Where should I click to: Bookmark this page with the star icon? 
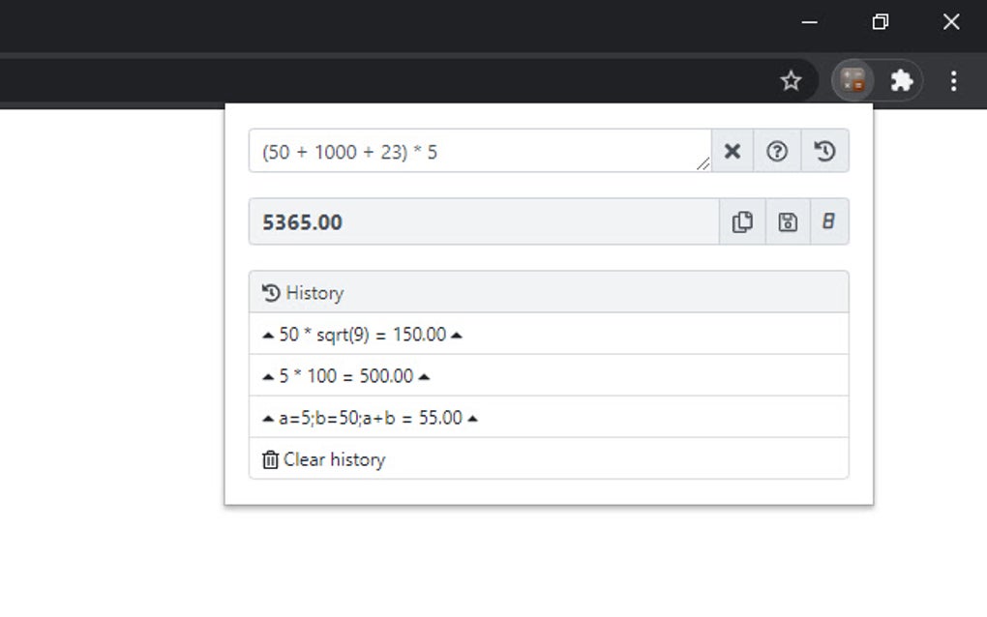[x=791, y=80]
